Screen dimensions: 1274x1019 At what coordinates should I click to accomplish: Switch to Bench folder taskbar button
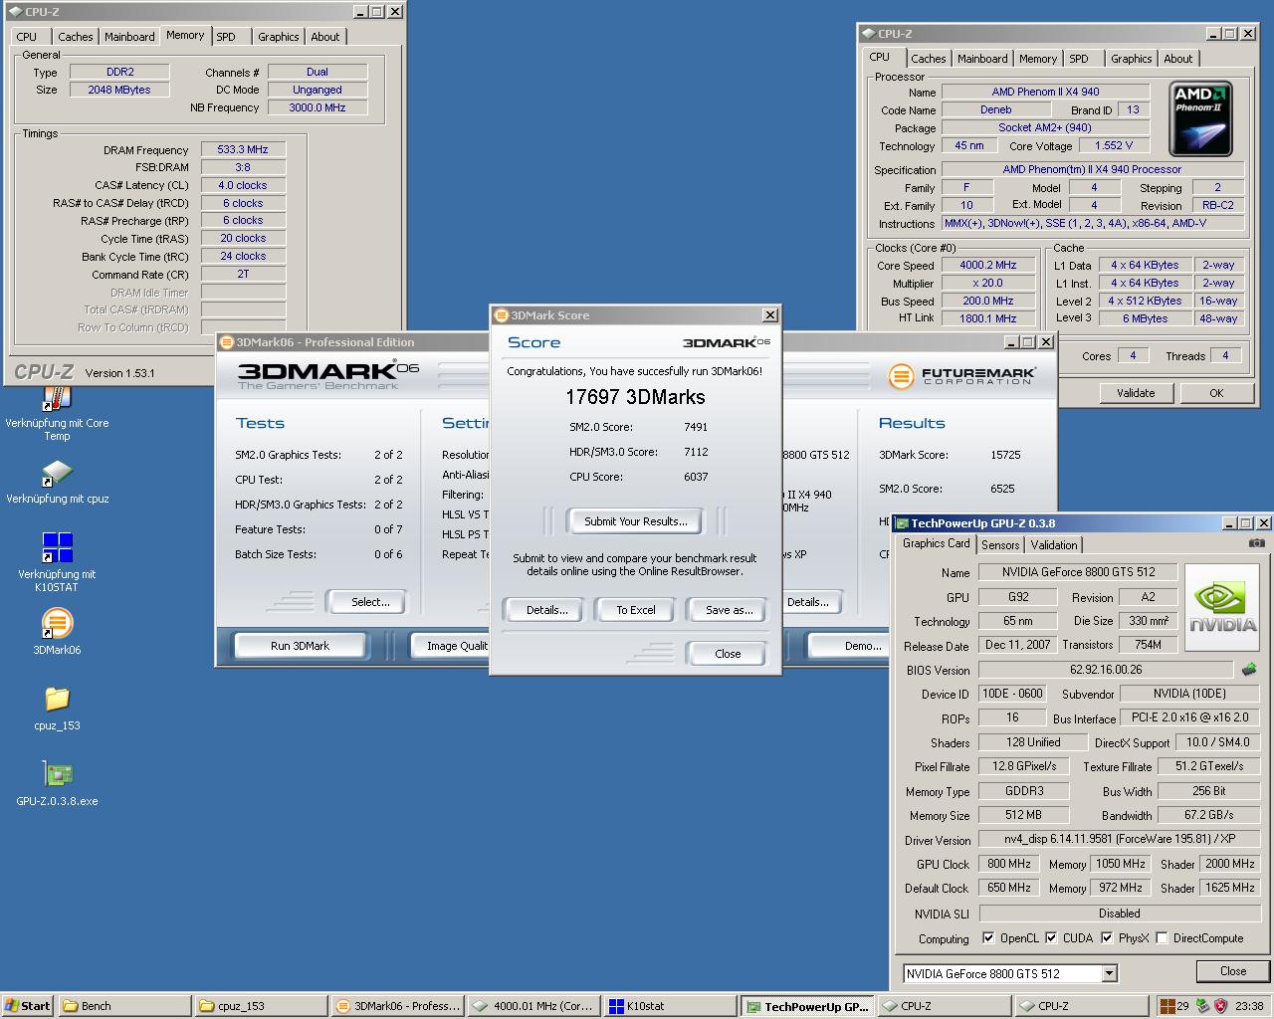point(124,1006)
